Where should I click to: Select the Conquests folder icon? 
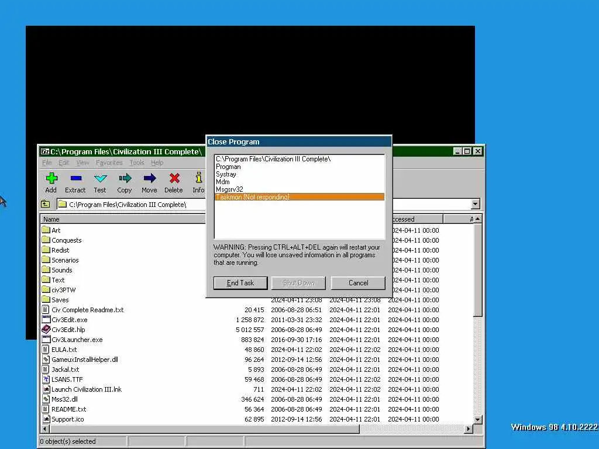(46, 240)
